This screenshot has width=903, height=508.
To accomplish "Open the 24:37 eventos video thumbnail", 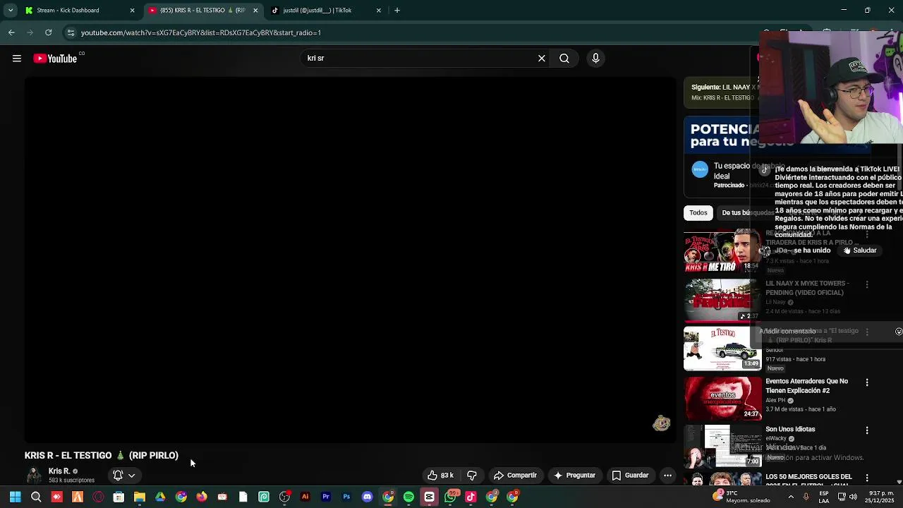I will click(722, 399).
